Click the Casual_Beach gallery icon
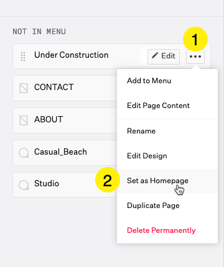224x267 pixels. tap(24, 153)
